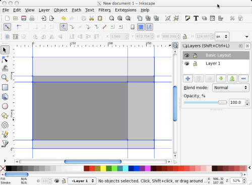Cut selection with scissors icon
This screenshot has height=185, width=252.
click(92, 18)
